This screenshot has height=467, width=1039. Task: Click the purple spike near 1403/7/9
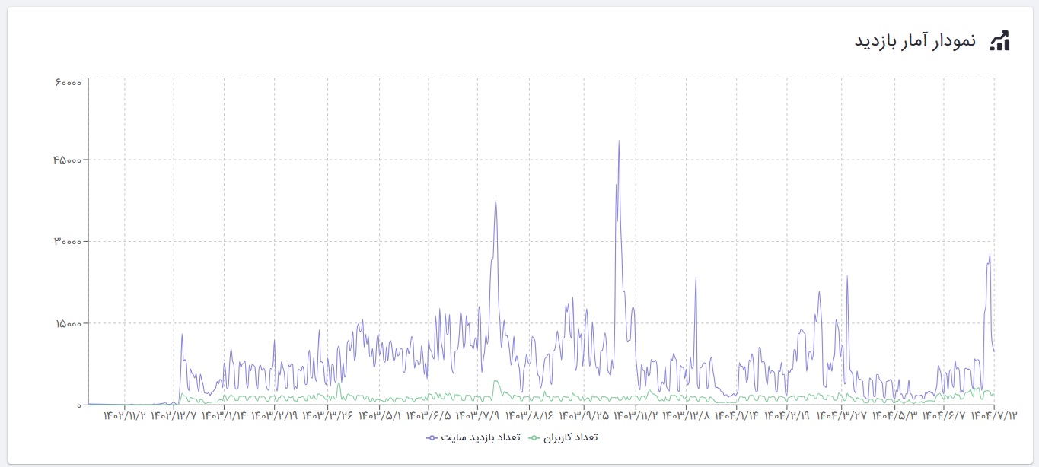[x=496, y=202]
